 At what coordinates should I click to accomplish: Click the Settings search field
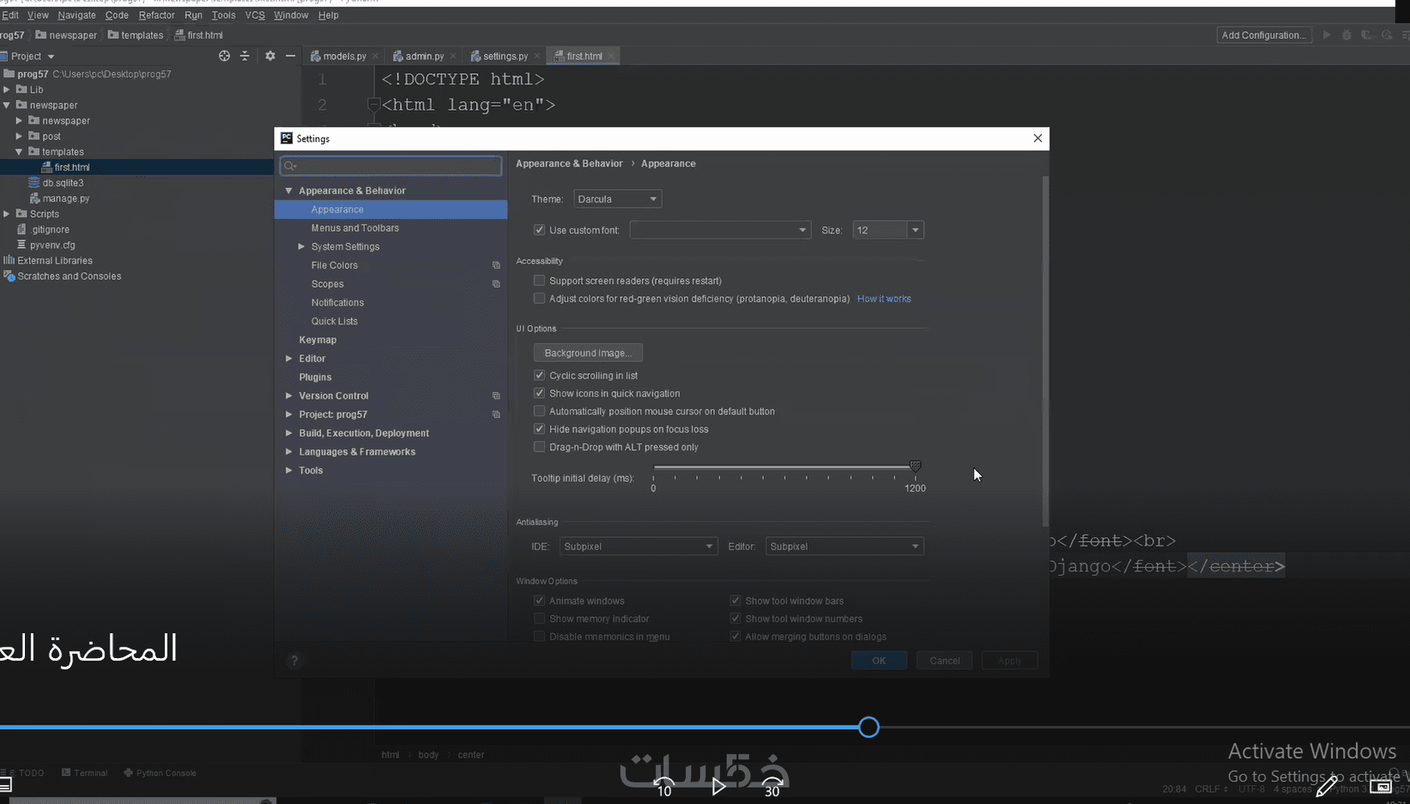click(x=391, y=166)
